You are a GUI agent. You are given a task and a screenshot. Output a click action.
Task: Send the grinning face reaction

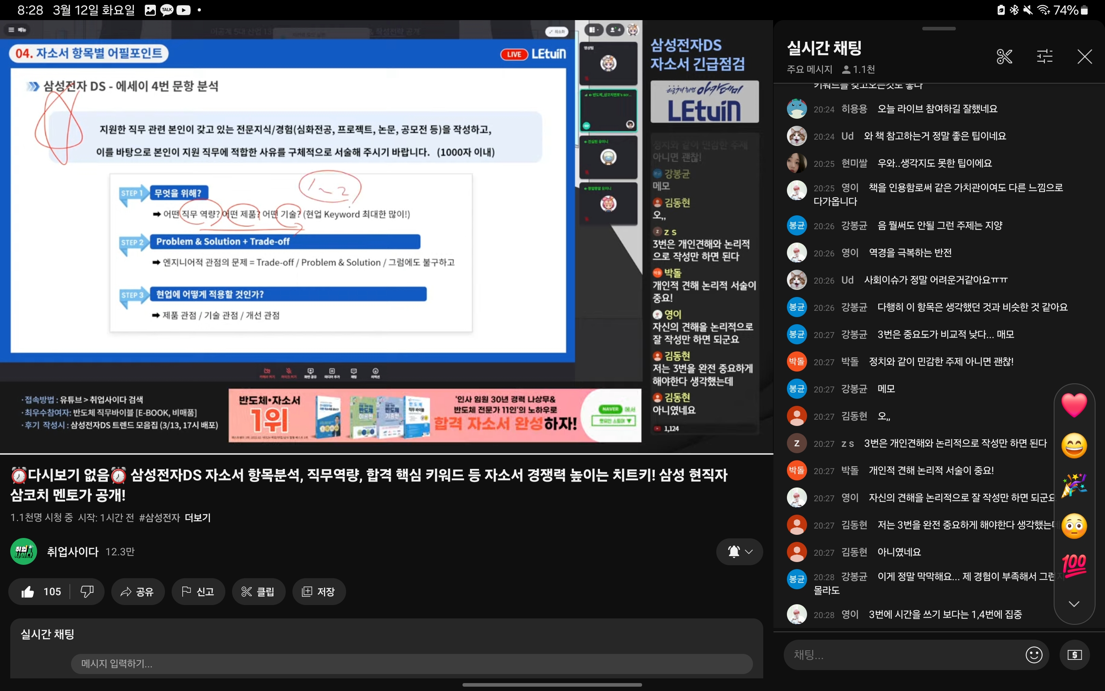tap(1073, 446)
